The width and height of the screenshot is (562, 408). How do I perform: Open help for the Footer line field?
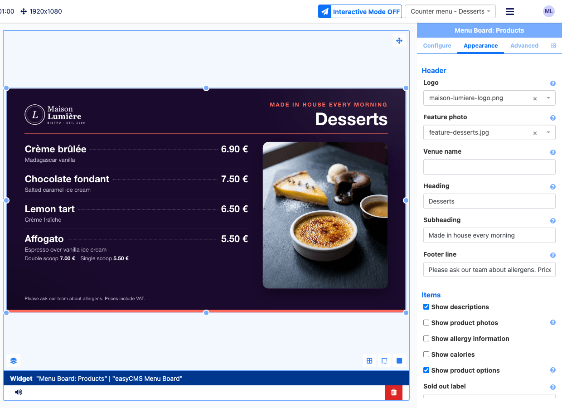click(553, 255)
